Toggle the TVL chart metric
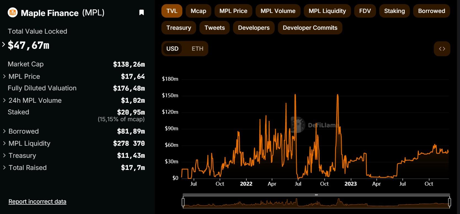460x214 pixels. [x=172, y=11]
